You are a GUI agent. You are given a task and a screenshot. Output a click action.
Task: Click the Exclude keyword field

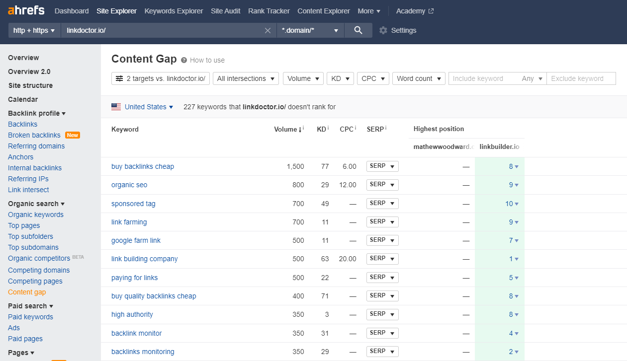pyautogui.click(x=581, y=78)
